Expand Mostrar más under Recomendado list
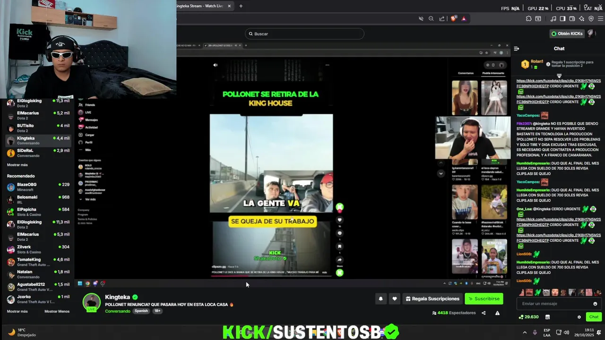The height and width of the screenshot is (340, 605). click(x=17, y=311)
